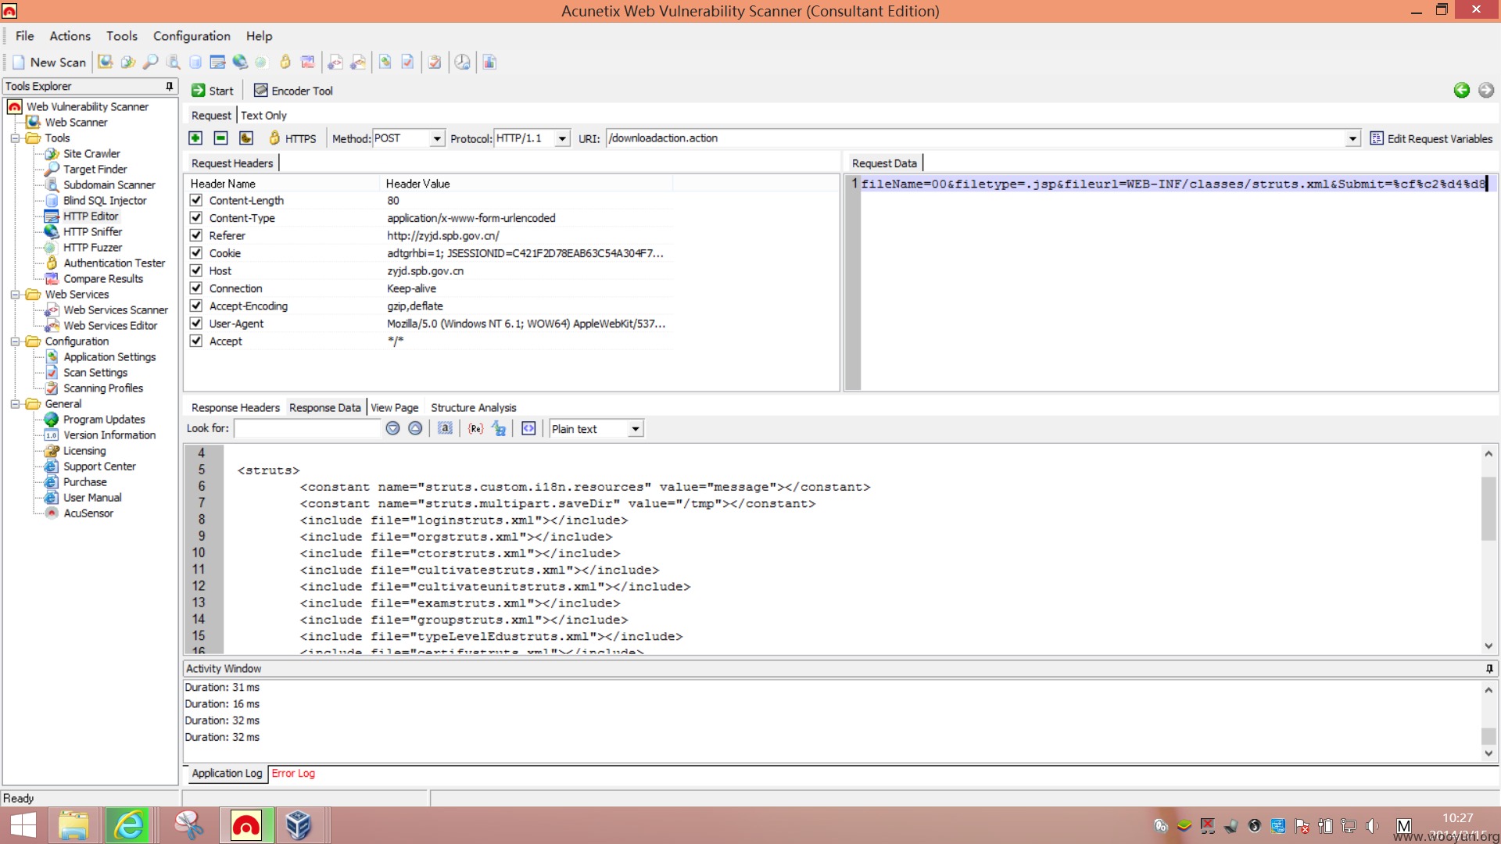
Task: Open the Actions menu
Action: [x=70, y=36]
